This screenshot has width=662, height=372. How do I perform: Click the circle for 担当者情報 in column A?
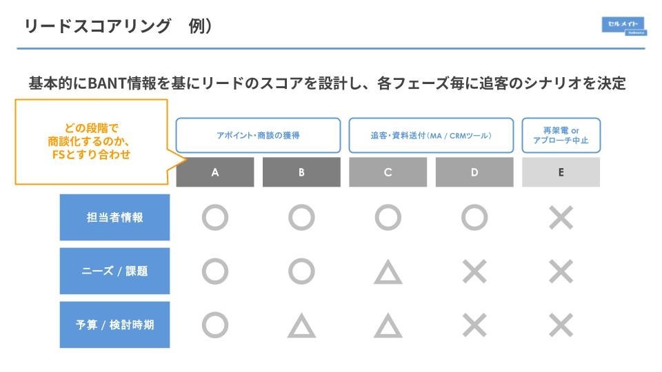[x=215, y=218]
